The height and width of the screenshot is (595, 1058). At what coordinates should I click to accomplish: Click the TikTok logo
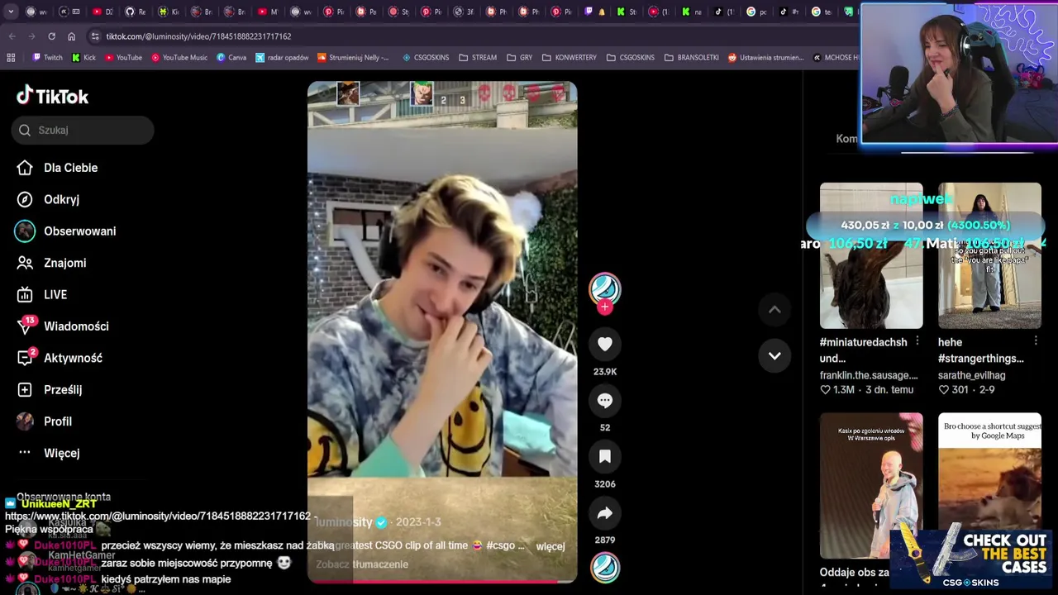click(52, 96)
